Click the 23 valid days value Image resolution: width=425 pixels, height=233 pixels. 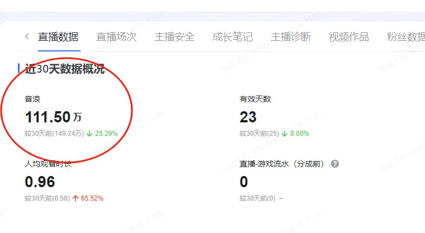(248, 117)
